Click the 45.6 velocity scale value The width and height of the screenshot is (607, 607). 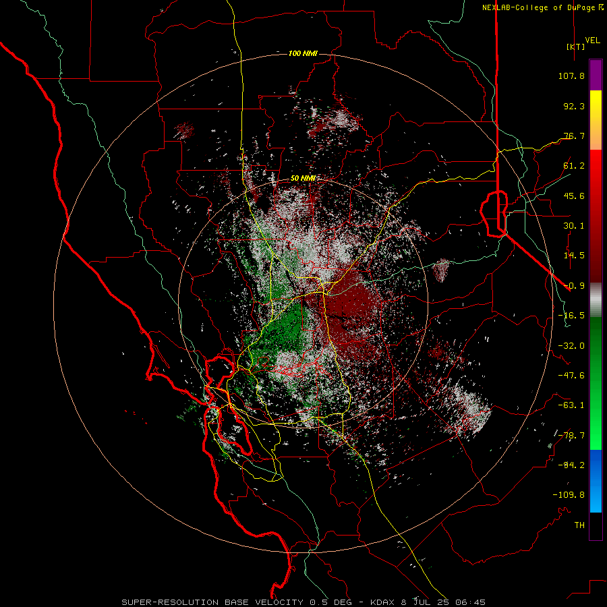(x=574, y=196)
